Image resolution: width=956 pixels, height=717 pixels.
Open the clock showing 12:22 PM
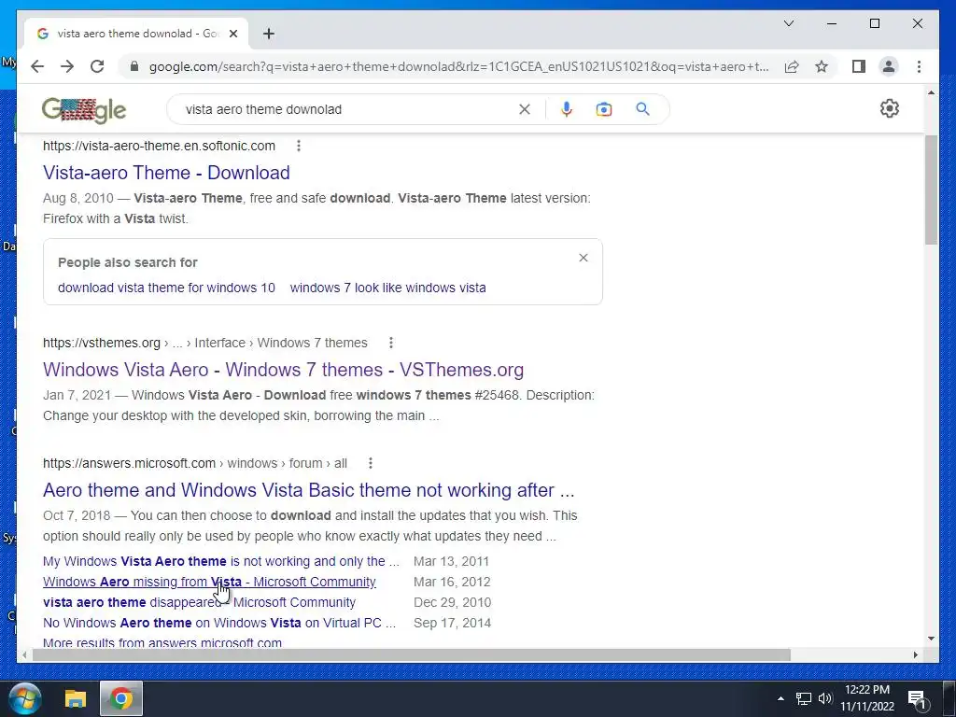[x=867, y=698]
